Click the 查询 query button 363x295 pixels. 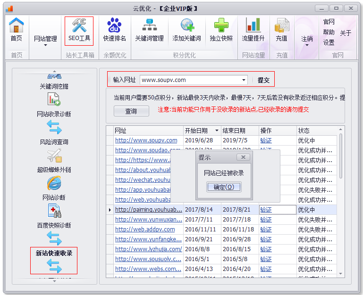131,111
